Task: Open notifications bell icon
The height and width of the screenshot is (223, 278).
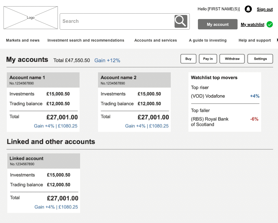Action: [x=248, y=9]
